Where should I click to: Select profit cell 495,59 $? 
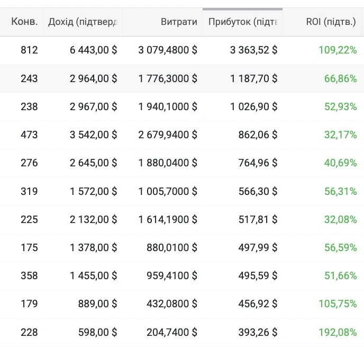(258, 275)
